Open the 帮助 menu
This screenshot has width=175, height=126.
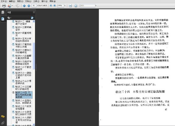52,1
